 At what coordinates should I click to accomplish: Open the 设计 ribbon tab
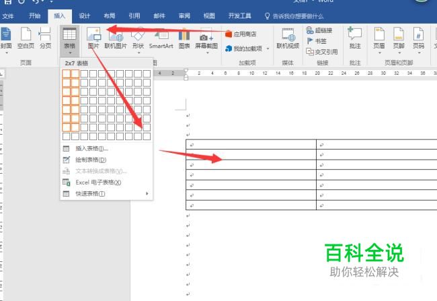click(x=85, y=16)
